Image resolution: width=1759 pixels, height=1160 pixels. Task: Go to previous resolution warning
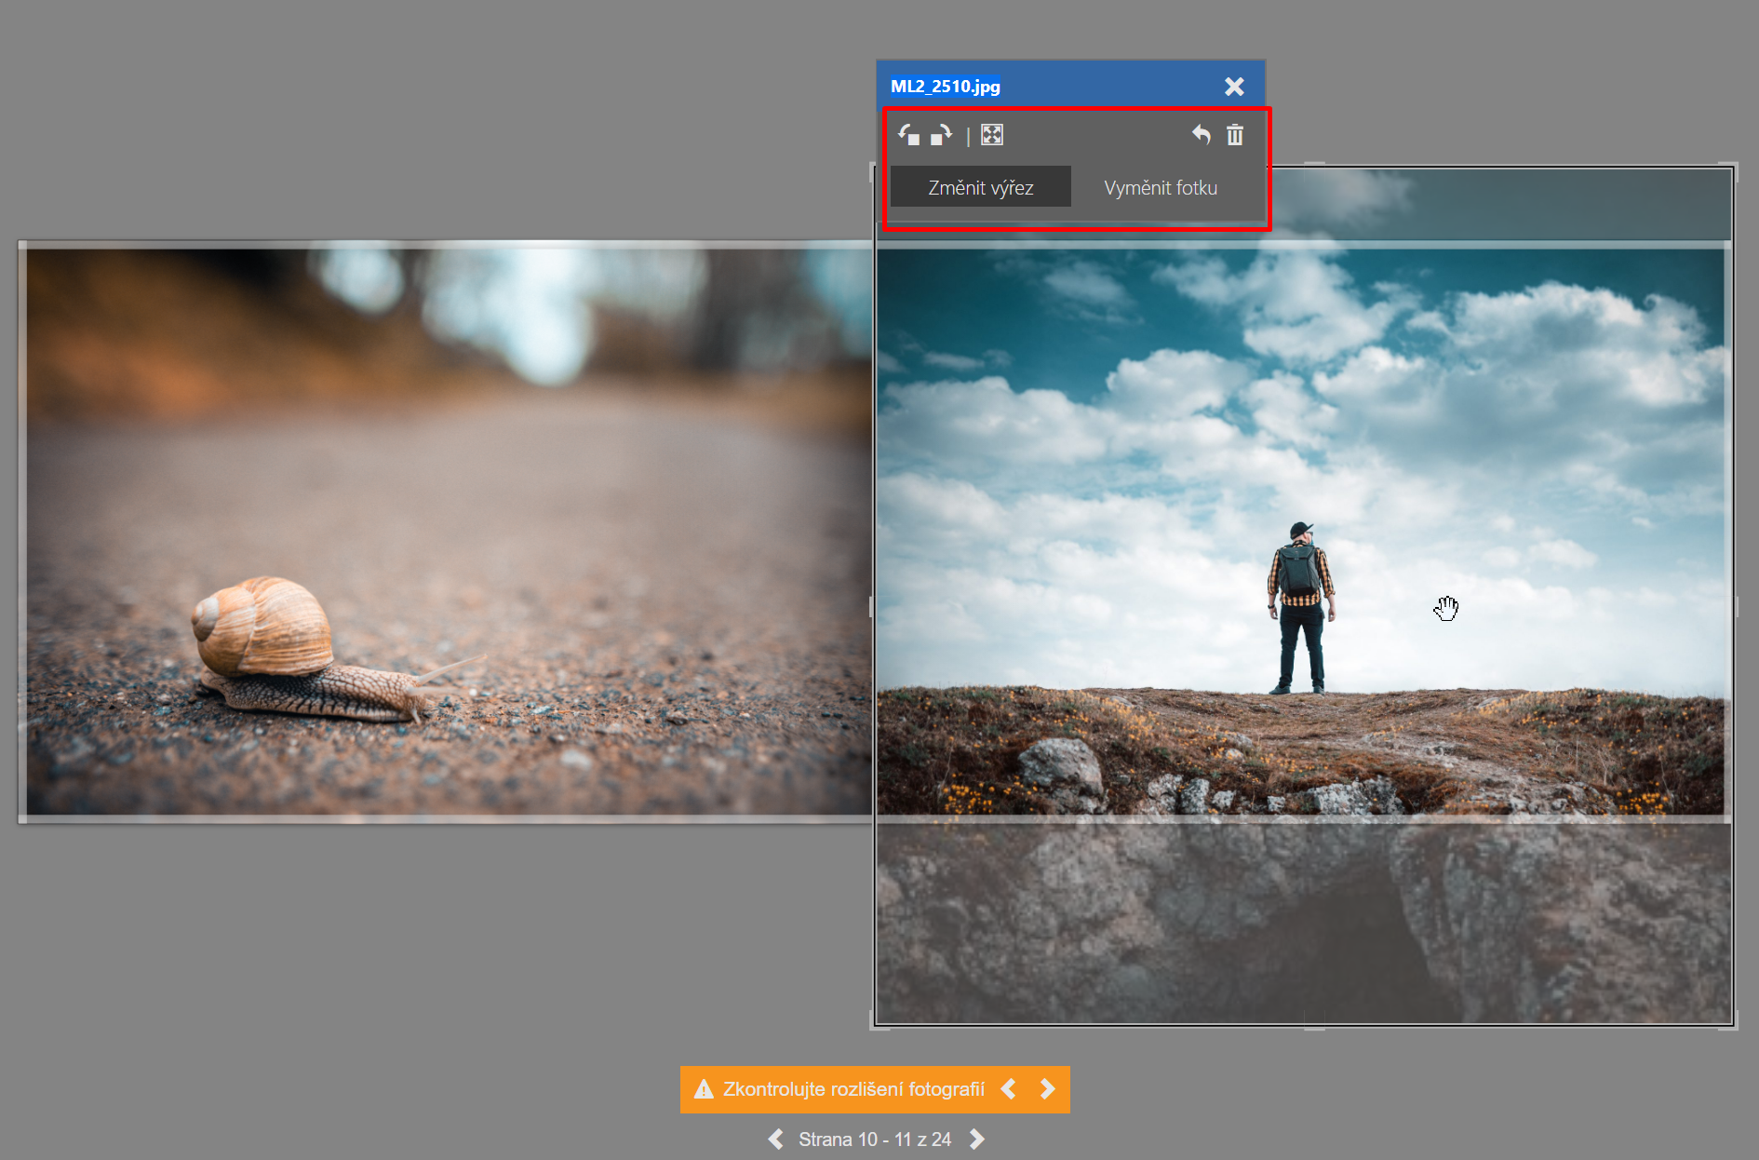1009,1089
